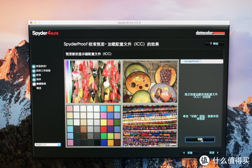This screenshot has width=252, height=168.
Task: Click the striped textiles preview image
Action: [150, 126]
